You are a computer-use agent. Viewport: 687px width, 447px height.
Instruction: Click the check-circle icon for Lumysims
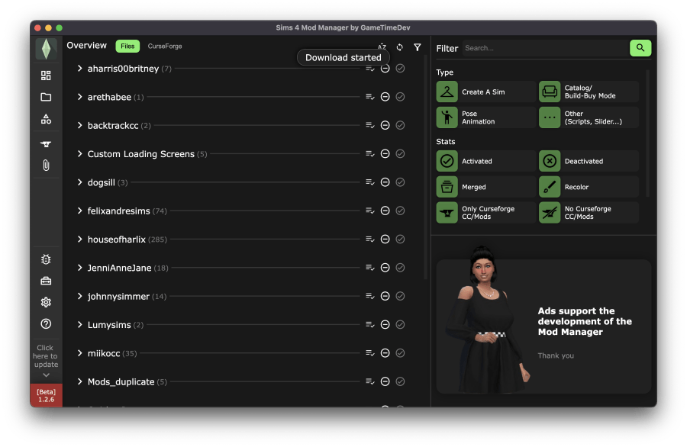tap(400, 324)
